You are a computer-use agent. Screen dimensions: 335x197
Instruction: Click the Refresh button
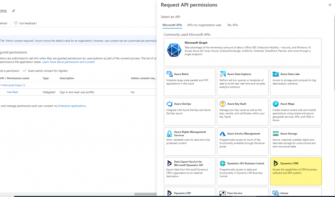pos(4,23)
